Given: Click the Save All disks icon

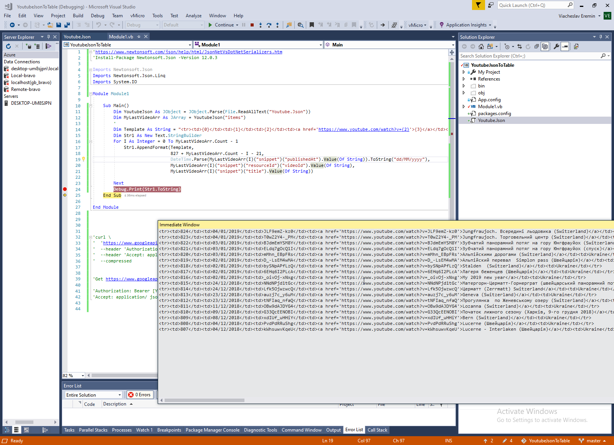Looking at the screenshot, I should (67, 25).
